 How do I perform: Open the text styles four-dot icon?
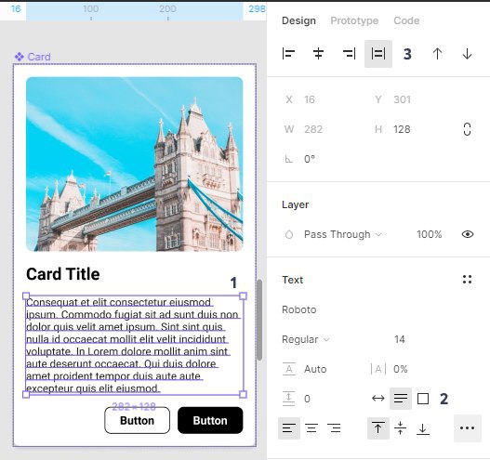pos(467,279)
